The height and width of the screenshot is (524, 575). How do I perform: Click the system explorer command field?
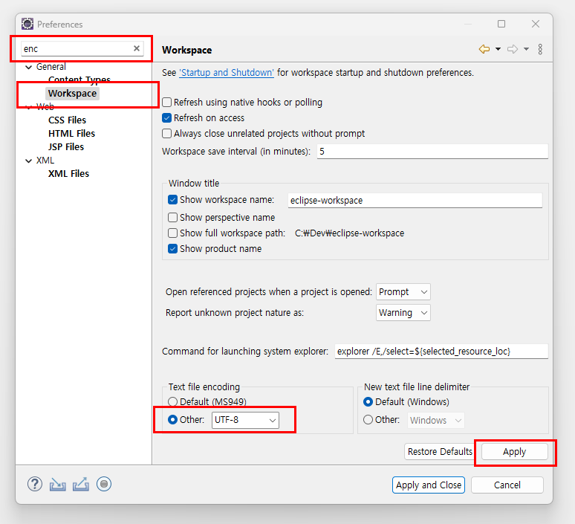click(x=441, y=351)
